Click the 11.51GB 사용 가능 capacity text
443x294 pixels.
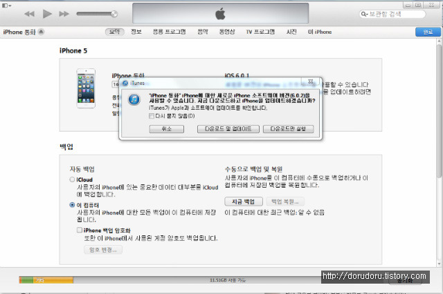(x=228, y=280)
